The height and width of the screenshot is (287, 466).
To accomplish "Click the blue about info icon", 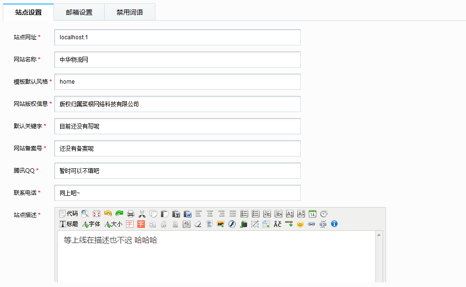I will (334, 224).
